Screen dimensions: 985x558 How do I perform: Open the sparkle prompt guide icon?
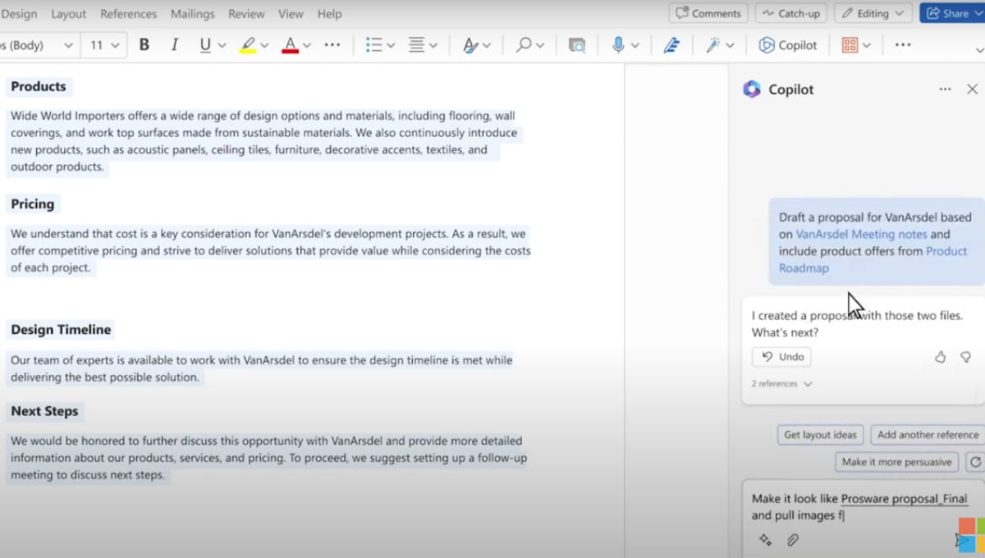tap(765, 540)
